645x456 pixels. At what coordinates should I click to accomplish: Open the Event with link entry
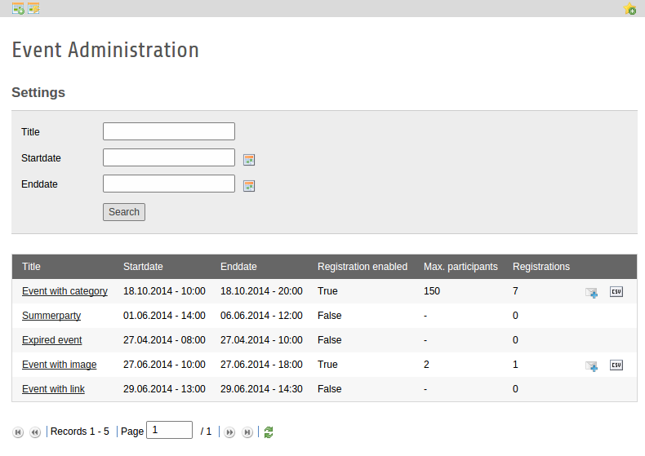tap(53, 389)
